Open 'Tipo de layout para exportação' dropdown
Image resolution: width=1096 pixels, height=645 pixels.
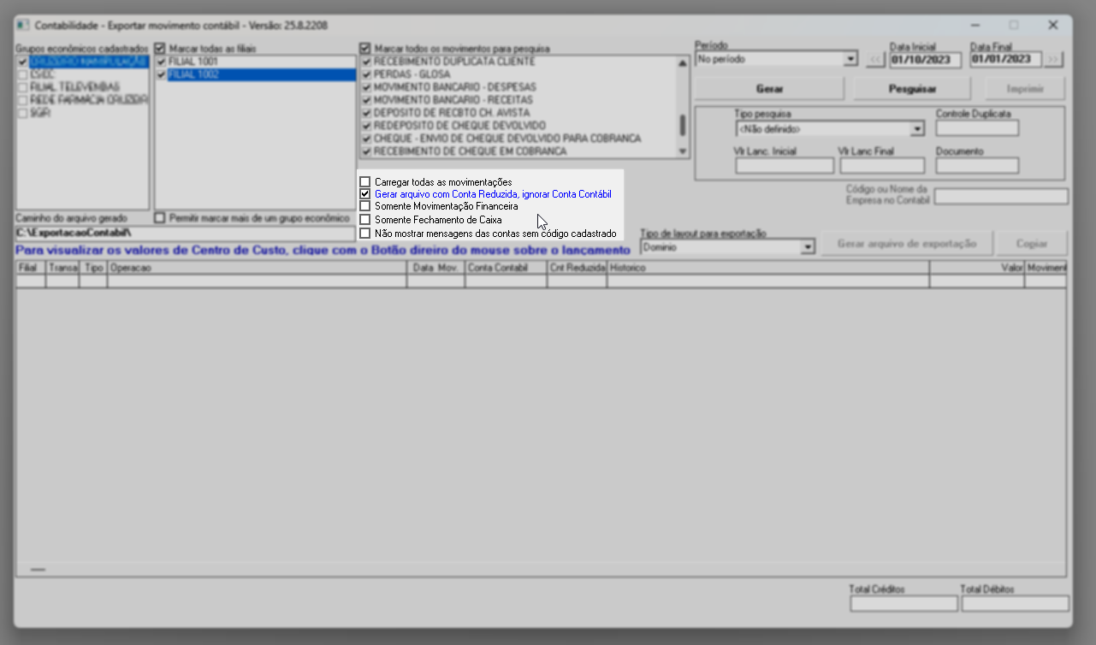coord(807,247)
